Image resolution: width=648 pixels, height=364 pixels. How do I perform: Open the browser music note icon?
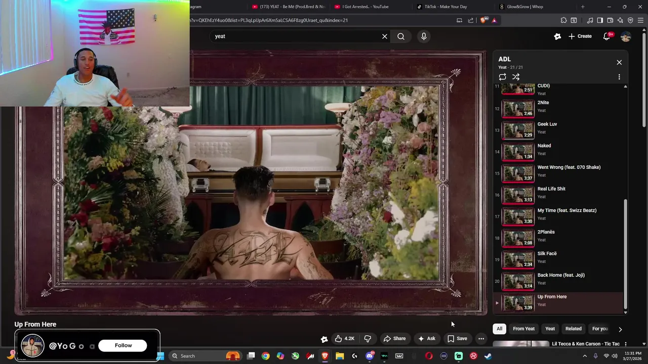tap(590, 20)
